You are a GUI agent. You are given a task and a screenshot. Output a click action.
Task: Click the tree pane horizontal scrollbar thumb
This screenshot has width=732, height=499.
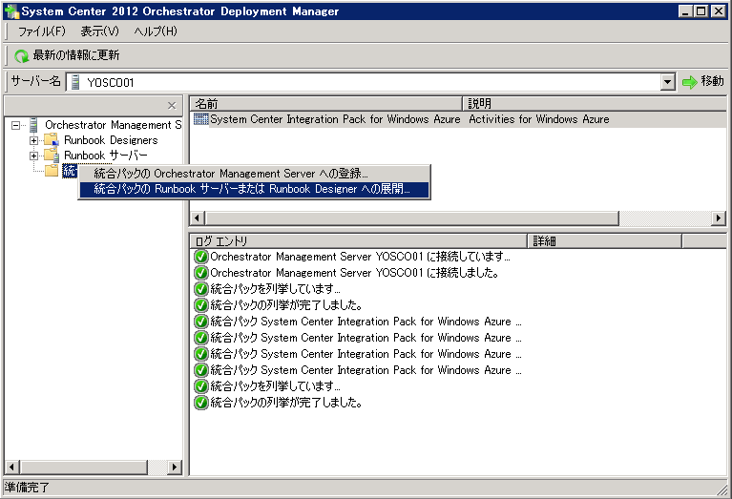pyautogui.click(x=84, y=467)
